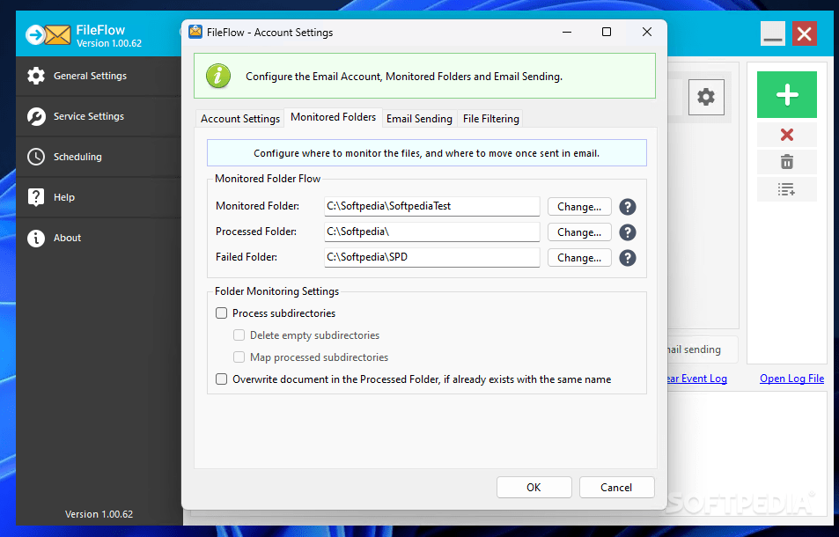Click Change button for Processed Folder

(579, 232)
